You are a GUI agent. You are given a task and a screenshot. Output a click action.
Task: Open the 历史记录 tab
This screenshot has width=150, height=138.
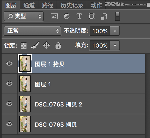(72, 5)
